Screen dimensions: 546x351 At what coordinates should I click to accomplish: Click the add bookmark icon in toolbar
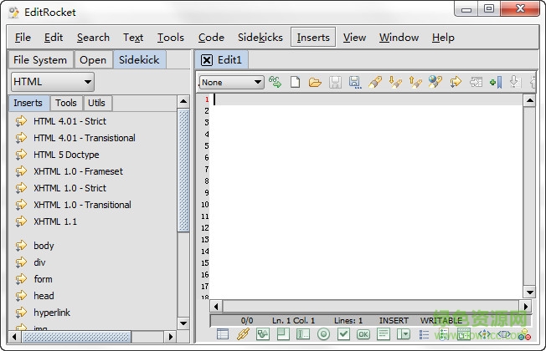[x=496, y=82]
